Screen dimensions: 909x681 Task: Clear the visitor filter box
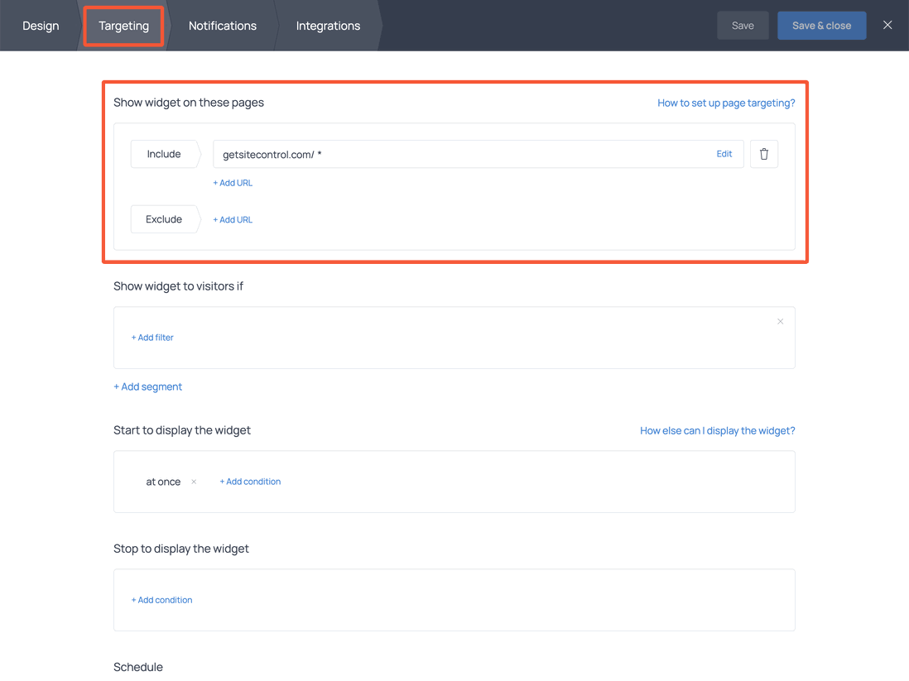780,321
